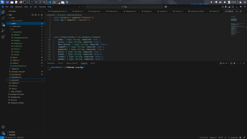247x139 pixels.
Task: Open the Terminal menu
Action: pyautogui.click(x=42, y=7)
